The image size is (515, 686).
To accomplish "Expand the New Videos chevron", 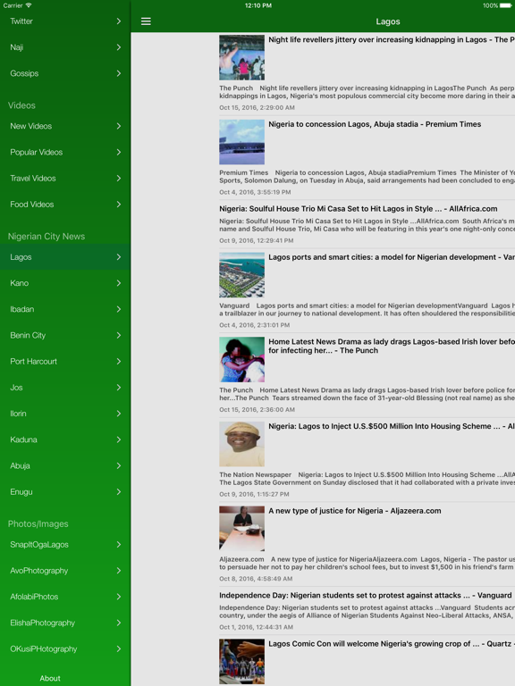I will (119, 126).
